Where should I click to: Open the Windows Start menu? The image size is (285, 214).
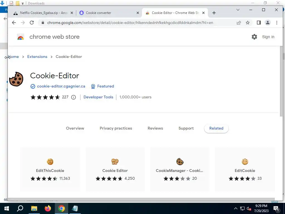point(7,208)
